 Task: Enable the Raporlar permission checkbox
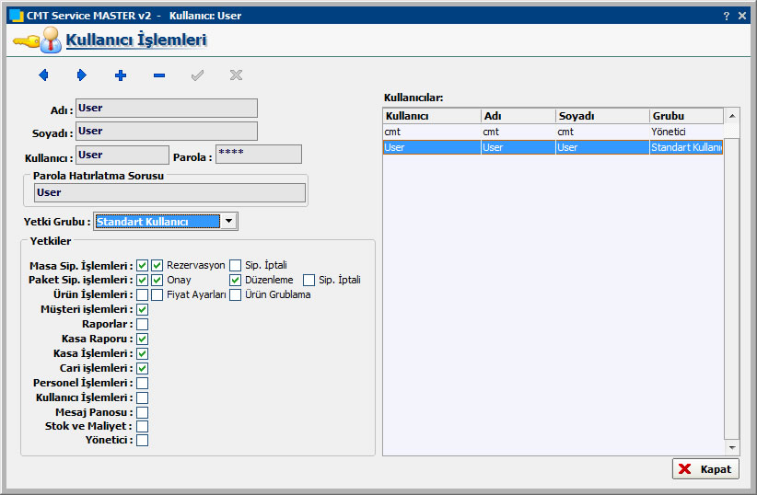tap(143, 324)
